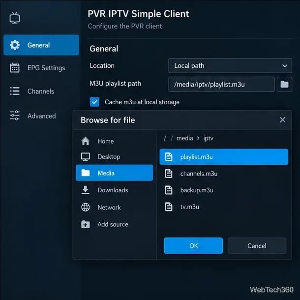
Task: Close the Browse for file dialog
Action: click(282, 120)
